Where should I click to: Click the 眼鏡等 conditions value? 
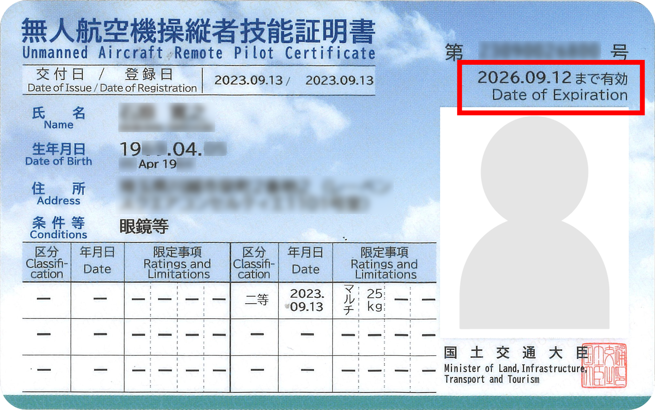tap(144, 226)
